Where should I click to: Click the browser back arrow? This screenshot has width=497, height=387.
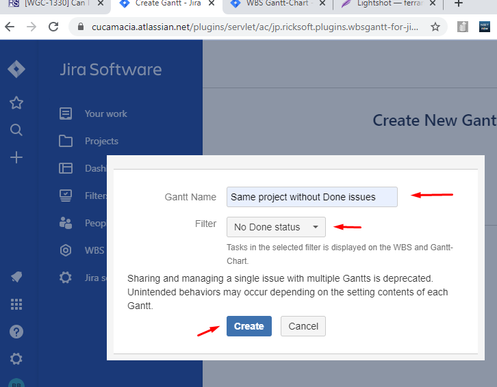pyautogui.click(x=10, y=27)
